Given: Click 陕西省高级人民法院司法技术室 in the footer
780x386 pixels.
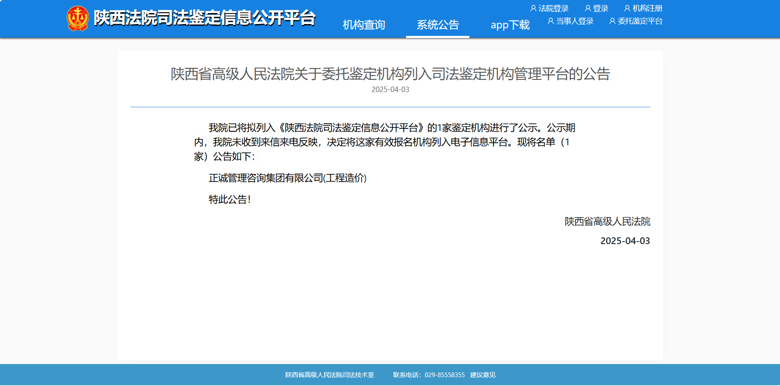Looking at the screenshot, I should 330,375.
